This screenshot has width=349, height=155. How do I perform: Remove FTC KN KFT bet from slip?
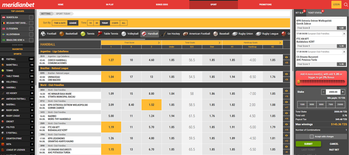point(344,33)
